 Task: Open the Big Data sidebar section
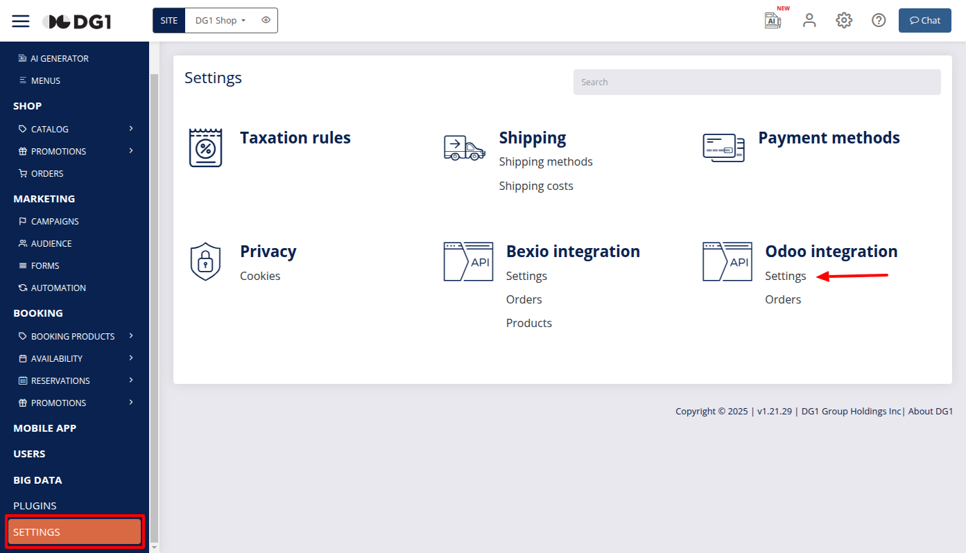tap(37, 480)
